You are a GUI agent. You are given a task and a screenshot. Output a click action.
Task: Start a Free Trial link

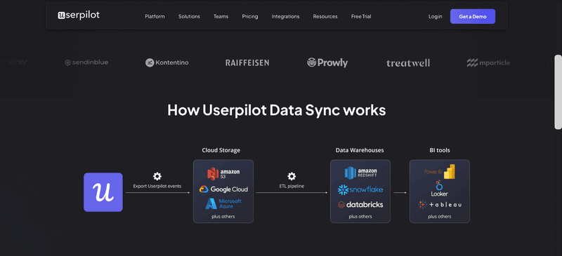tap(361, 16)
